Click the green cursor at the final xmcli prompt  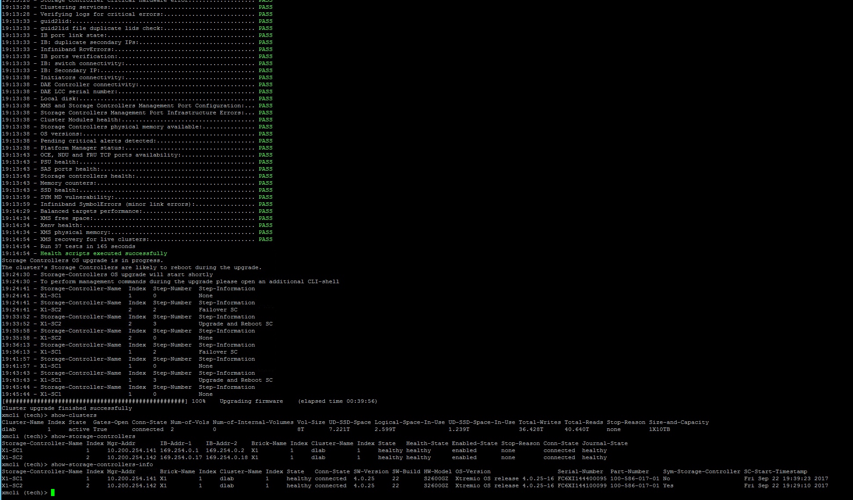(53, 493)
